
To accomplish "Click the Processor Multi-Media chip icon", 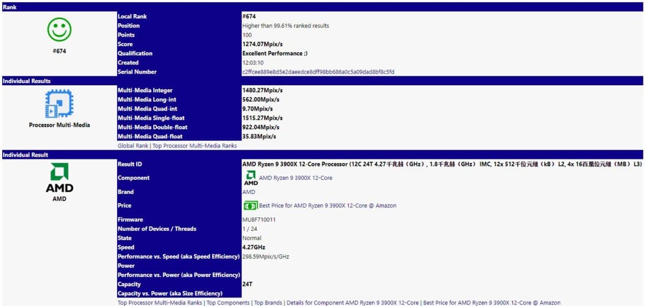I will point(59,104).
